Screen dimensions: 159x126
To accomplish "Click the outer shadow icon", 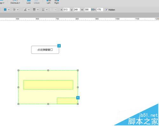I will [x=14, y=10].
